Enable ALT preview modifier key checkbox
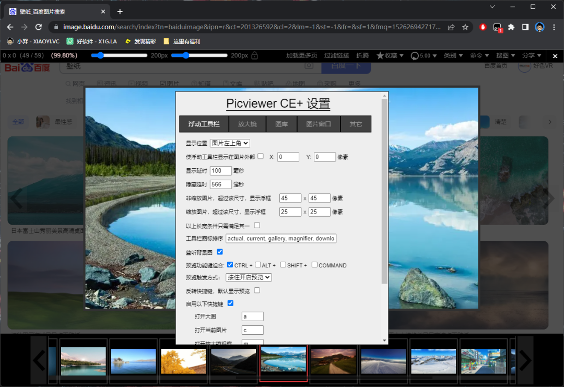The image size is (564, 387). tap(258, 265)
